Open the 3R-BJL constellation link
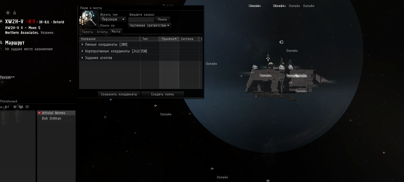The height and width of the screenshot is (182, 404). tap(44, 22)
